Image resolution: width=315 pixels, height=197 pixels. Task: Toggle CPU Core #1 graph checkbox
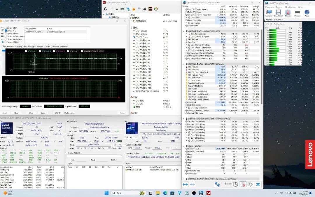pyautogui.click(x=26, y=51)
